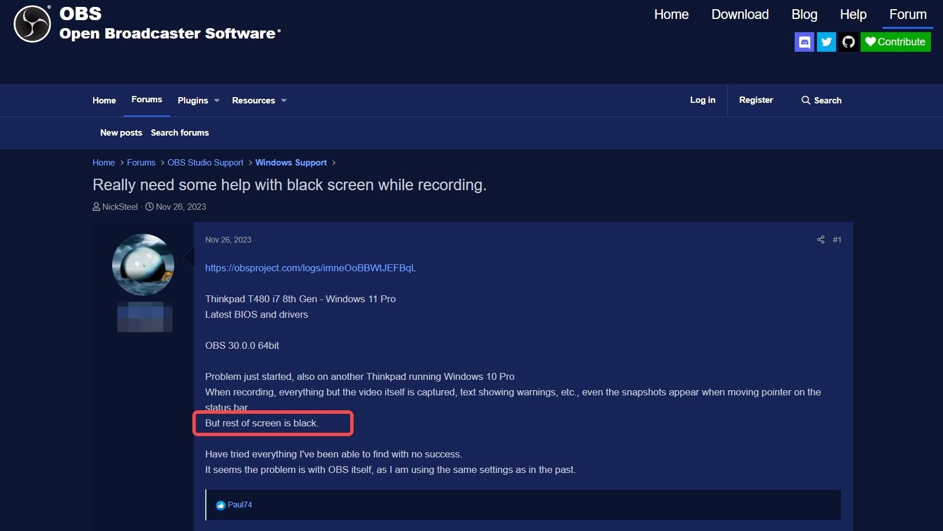The height and width of the screenshot is (531, 943).
Task: Open the obsproject.com log link
Action: 310,268
